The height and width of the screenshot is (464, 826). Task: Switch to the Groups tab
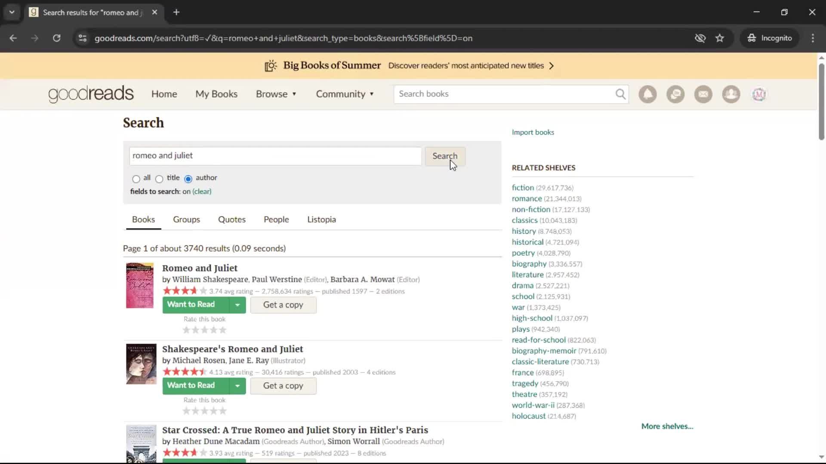186,220
